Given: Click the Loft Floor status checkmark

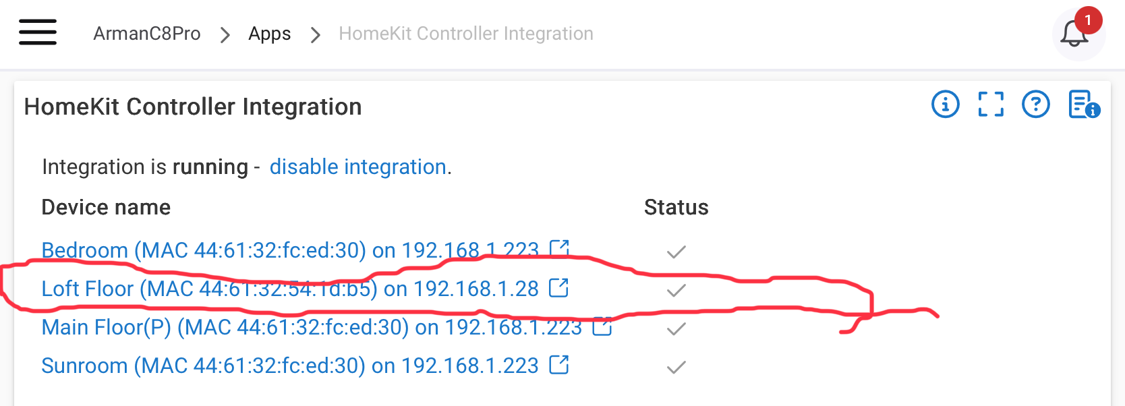Looking at the screenshot, I should tap(676, 291).
